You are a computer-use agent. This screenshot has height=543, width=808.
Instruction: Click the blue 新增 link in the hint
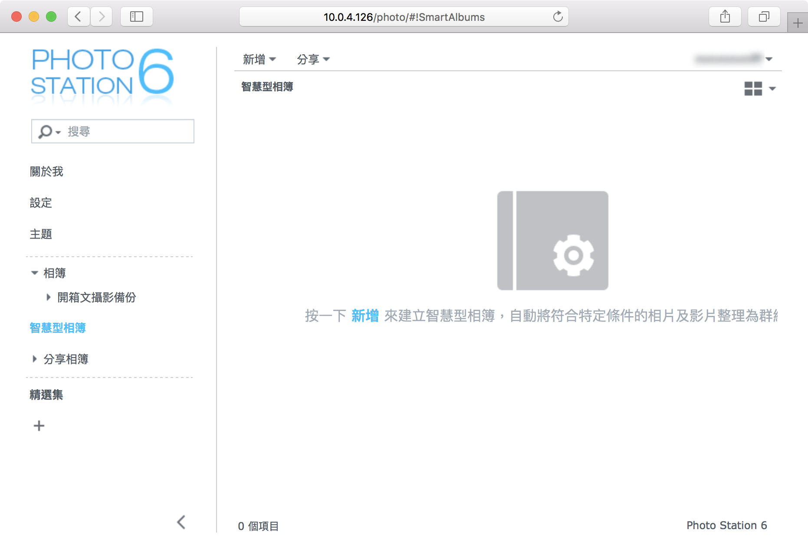pos(365,316)
